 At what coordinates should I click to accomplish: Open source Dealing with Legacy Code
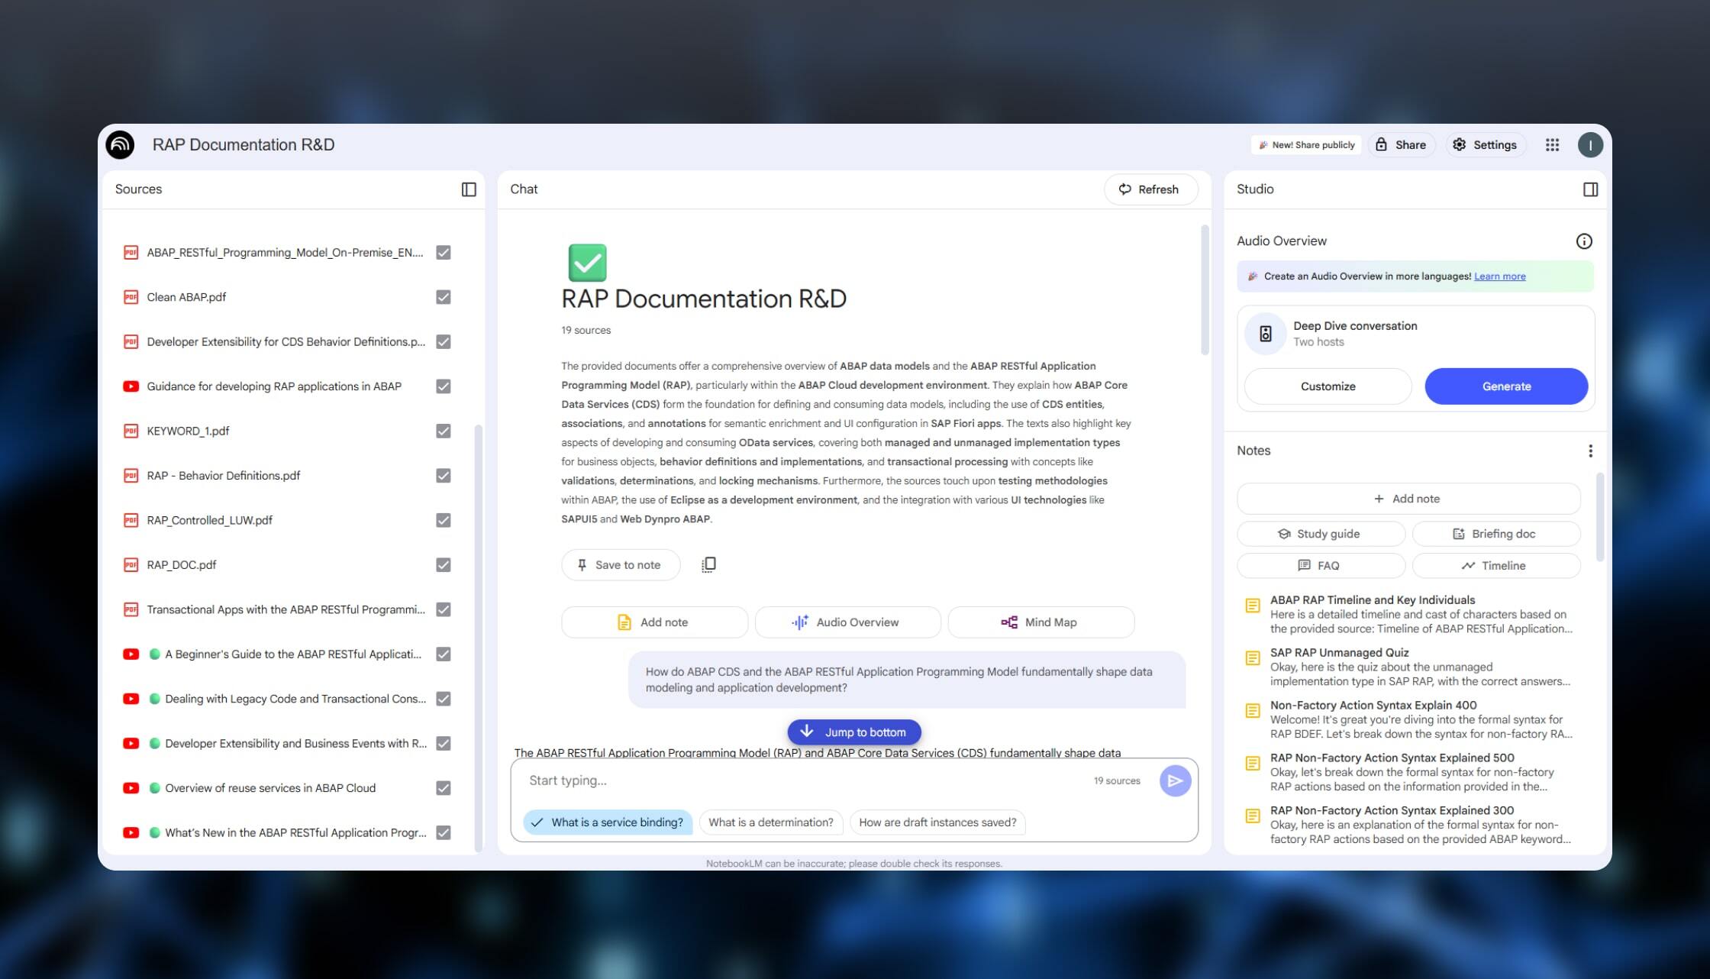295,699
